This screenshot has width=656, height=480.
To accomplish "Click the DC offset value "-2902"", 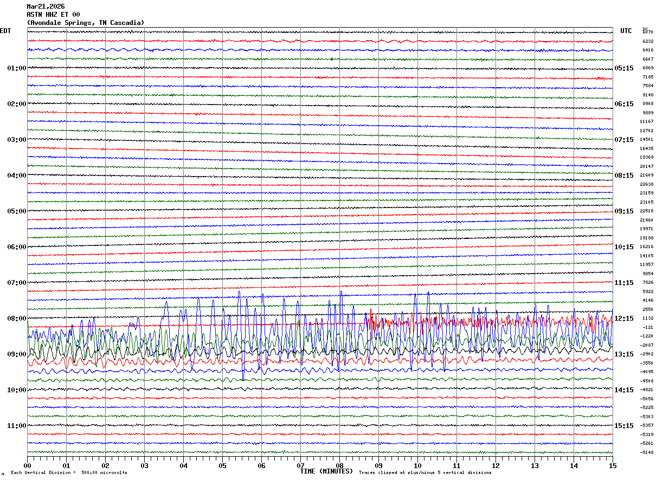I will 647,354.
